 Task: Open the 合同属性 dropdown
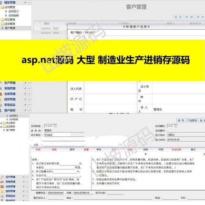click(x=172, y=126)
